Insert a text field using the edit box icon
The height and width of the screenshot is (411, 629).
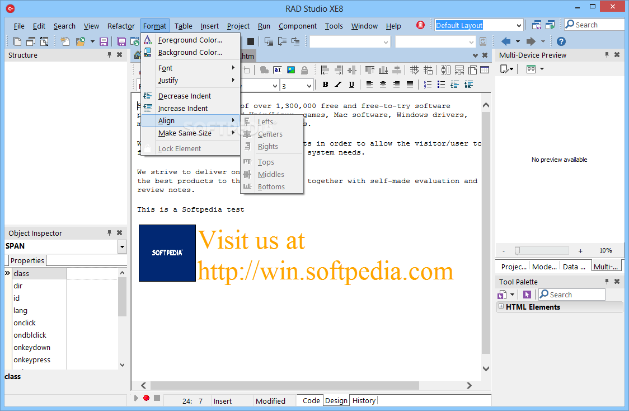click(x=277, y=70)
